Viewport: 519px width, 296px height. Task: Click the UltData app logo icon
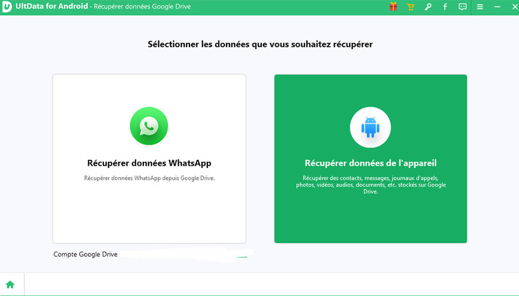(6, 7)
